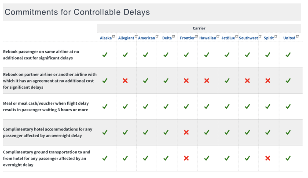Open the Alaska carrier link
Image resolution: width=308 pixels, height=178 pixels.
click(x=106, y=38)
